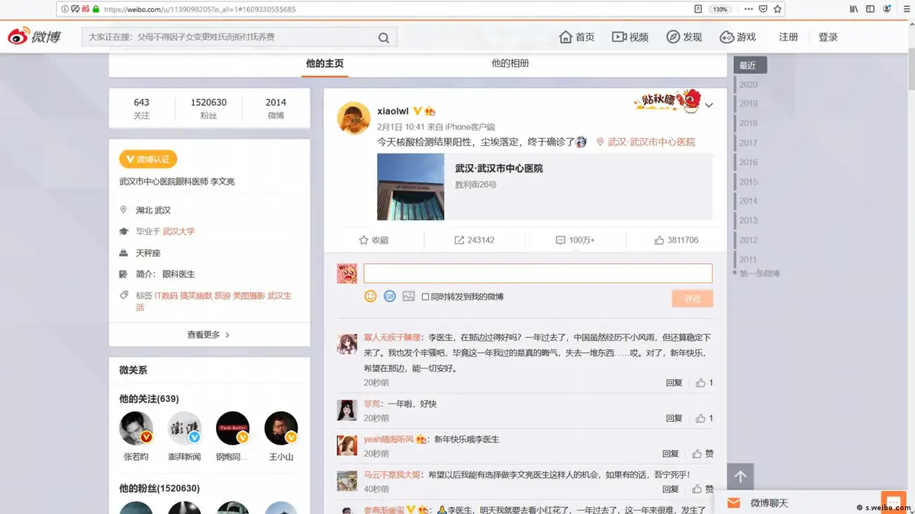This screenshot has height=514, width=915.
Task: Expand 查看更多 in the profile card
Action: coord(209,335)
